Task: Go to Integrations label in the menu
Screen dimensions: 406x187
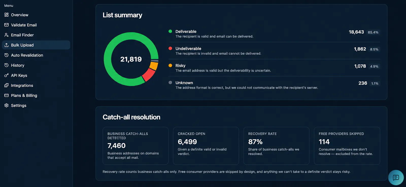Action: click(x=22, y=85)
